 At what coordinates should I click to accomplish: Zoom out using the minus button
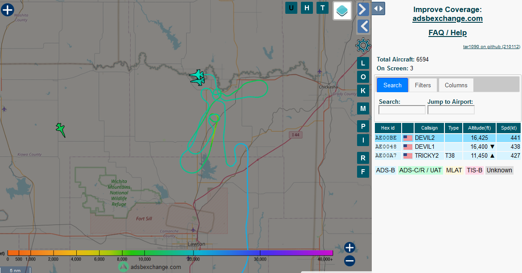(349, 261)
